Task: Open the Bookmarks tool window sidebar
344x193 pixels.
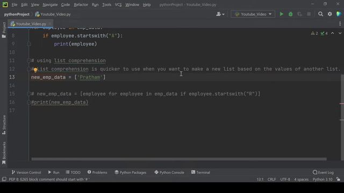Action: [x=4, y=153]
